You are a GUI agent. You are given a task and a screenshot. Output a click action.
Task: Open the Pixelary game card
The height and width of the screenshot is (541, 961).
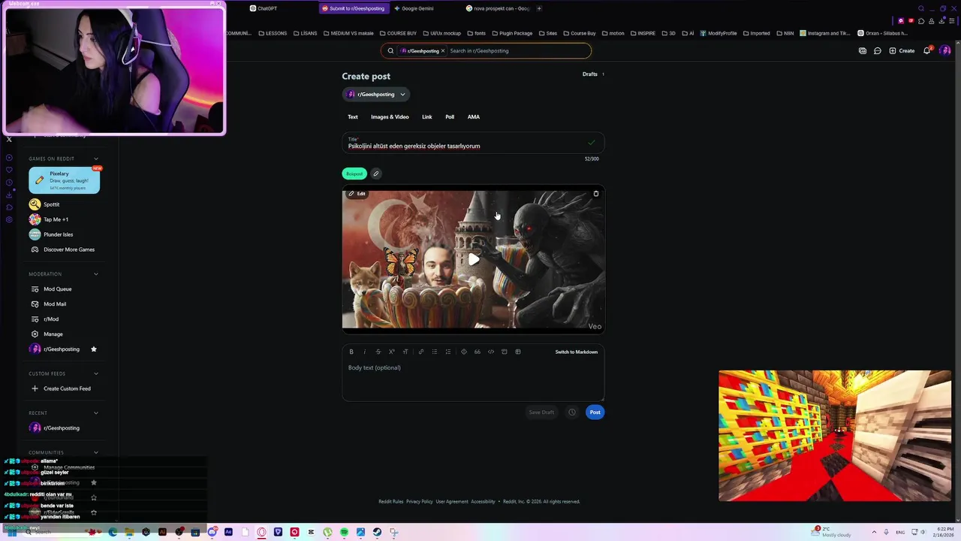(64, 180)
